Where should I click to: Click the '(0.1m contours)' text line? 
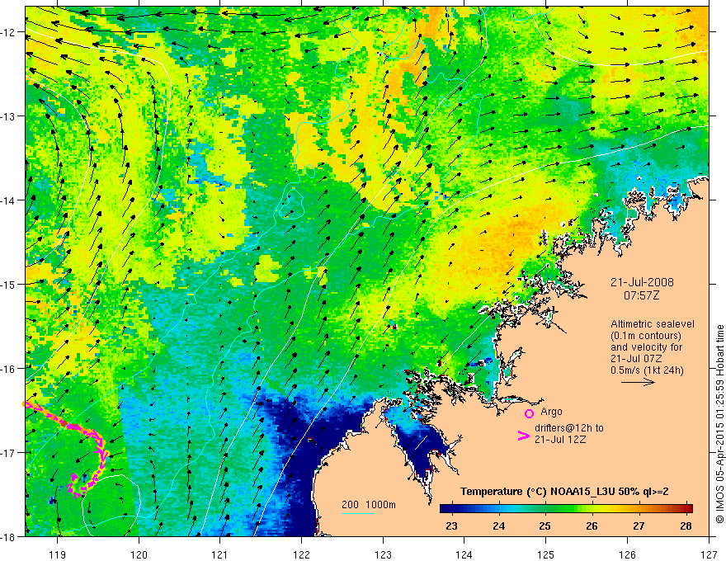coord(646,336)
